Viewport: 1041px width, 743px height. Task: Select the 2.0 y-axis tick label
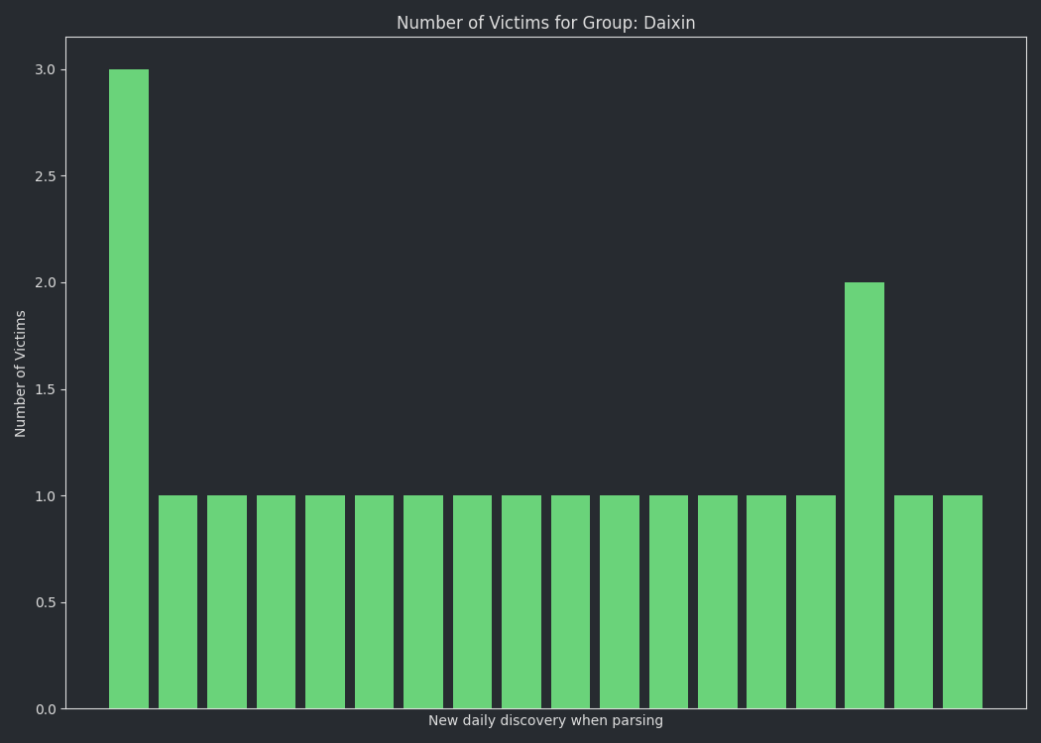point(46,283)
